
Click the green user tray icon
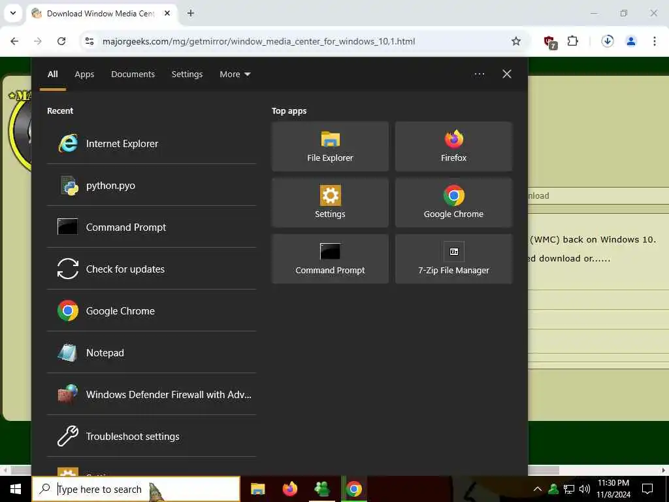click(553, 489)
